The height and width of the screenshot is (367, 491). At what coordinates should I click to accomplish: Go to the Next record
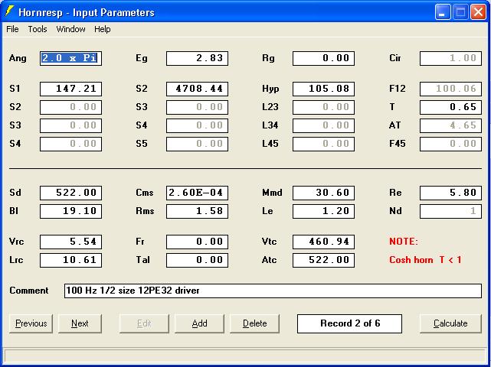[80, 323]
